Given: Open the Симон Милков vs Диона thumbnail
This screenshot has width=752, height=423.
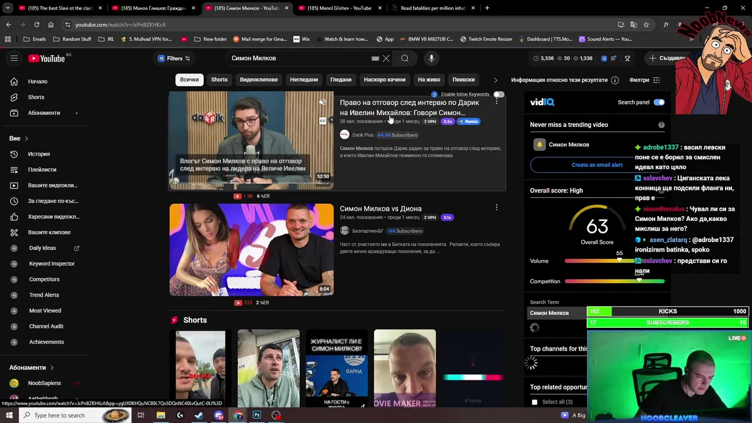Looking at the screenshot, I should 251,250.
